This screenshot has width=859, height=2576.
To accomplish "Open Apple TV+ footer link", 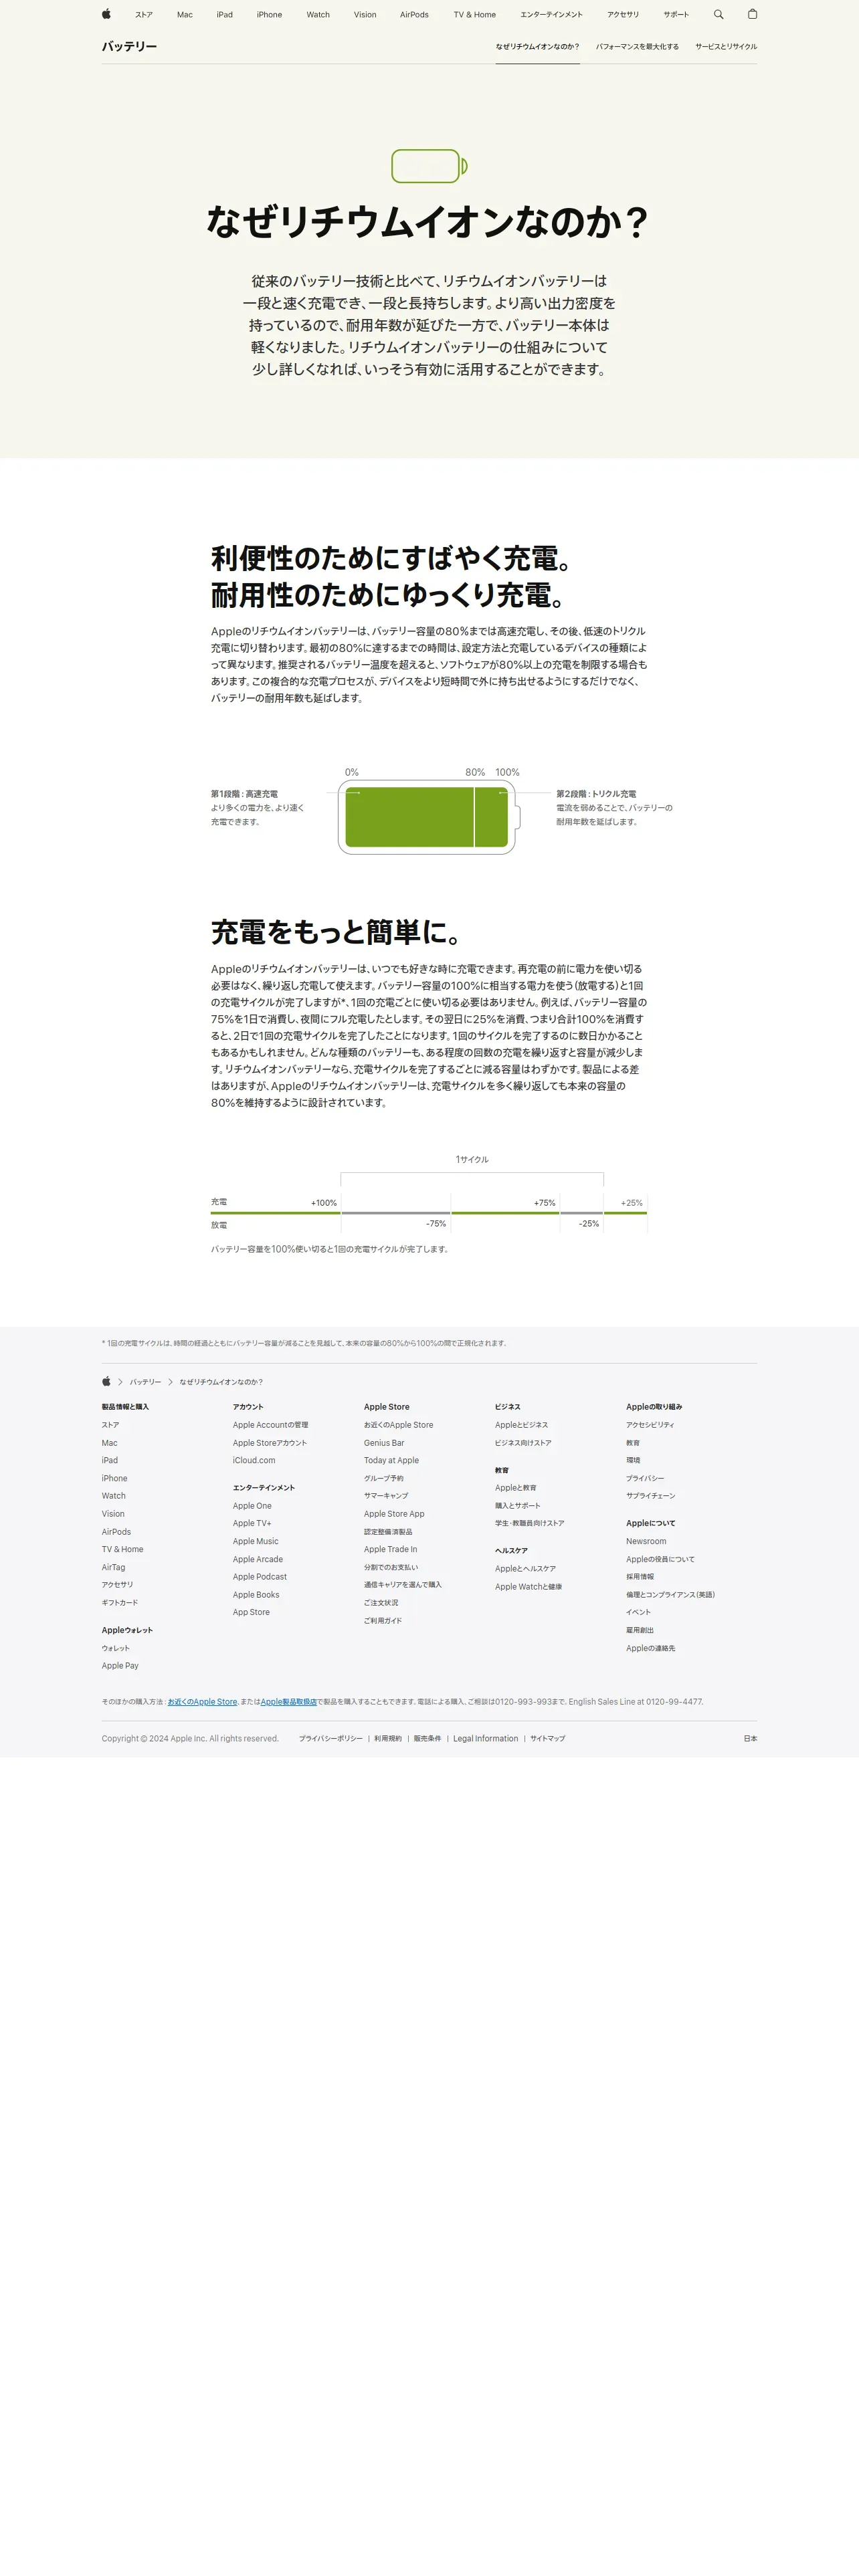I will [x=252, y=1523].
